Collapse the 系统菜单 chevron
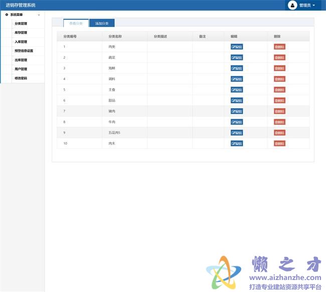326x292 pixels. click(39, 15)
